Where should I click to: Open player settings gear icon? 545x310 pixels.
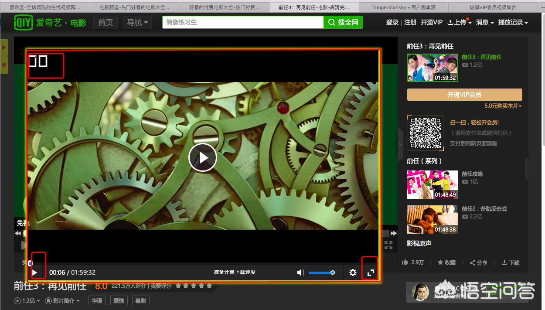[353, 273]
